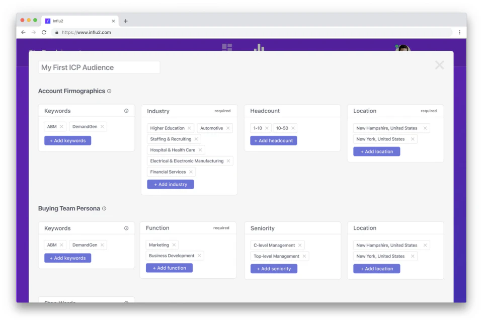Viewport: 483px width, 322px height.
Task: Navigate back with the browser back arrow
Action: [23, 32]
